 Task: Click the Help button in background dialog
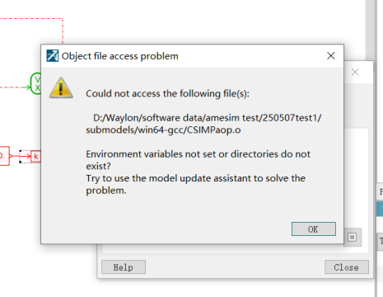[x=124, y=267]
